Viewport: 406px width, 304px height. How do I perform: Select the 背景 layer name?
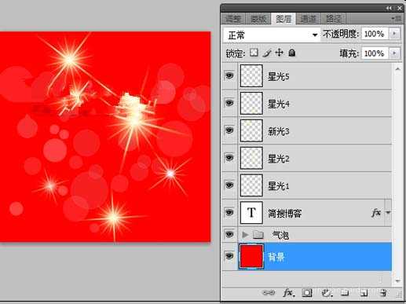pos(276,257)
